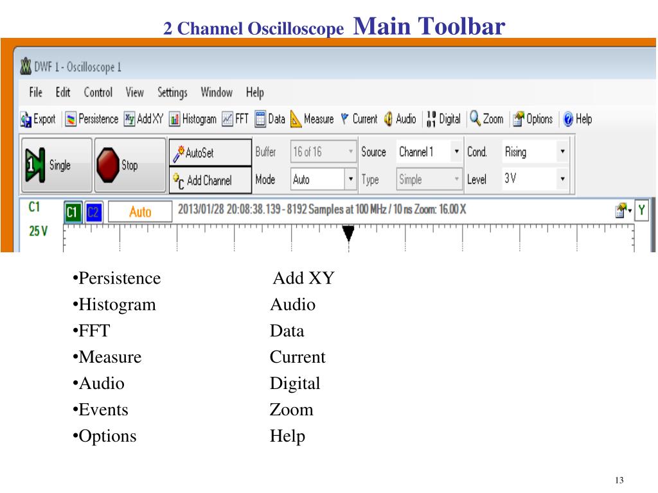Open the Source dropdown showing Channel 1

pos(429,151)
